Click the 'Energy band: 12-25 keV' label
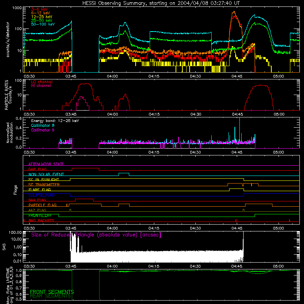The image size is (304, 304). pos(55,121)
